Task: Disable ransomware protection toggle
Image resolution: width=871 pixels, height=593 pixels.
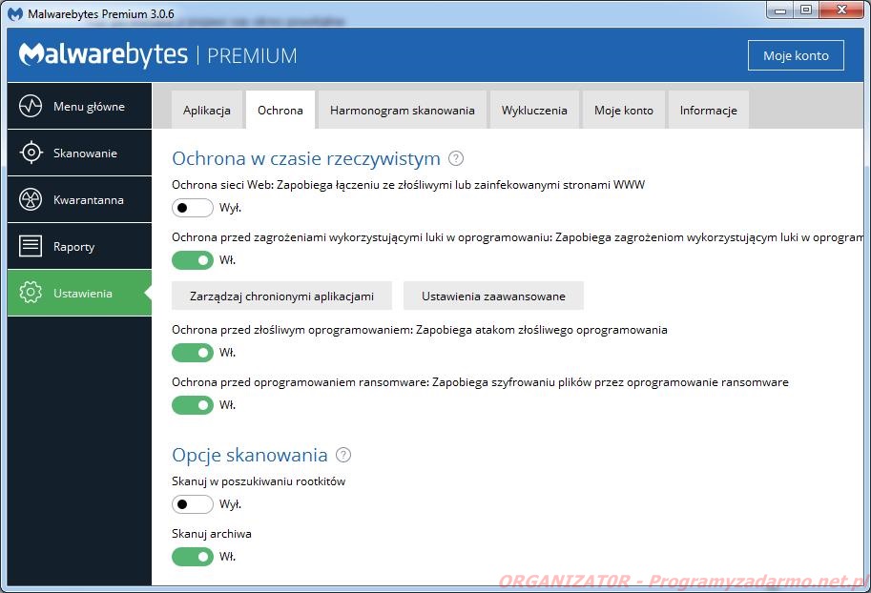Action: (x=192, y=405)
